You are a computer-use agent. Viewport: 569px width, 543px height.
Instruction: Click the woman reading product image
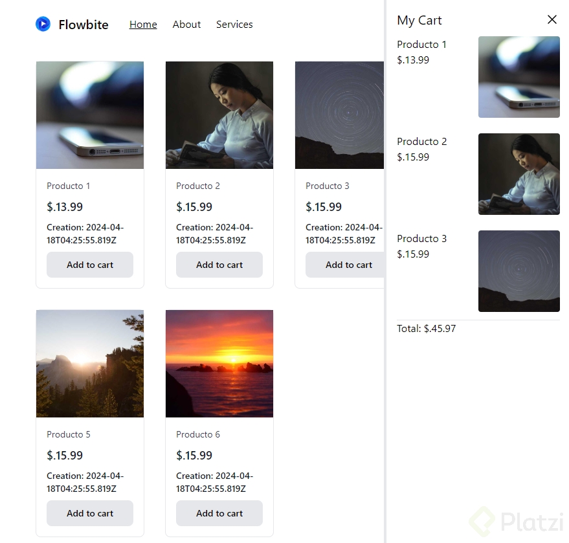[x=219, y=115]
